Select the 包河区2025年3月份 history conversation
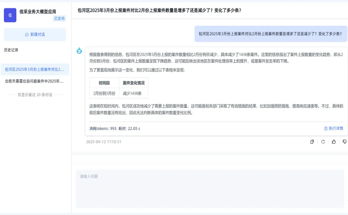The width and height of the screenshot is (348, 215). pyautogui.click(x=35, y=69)
